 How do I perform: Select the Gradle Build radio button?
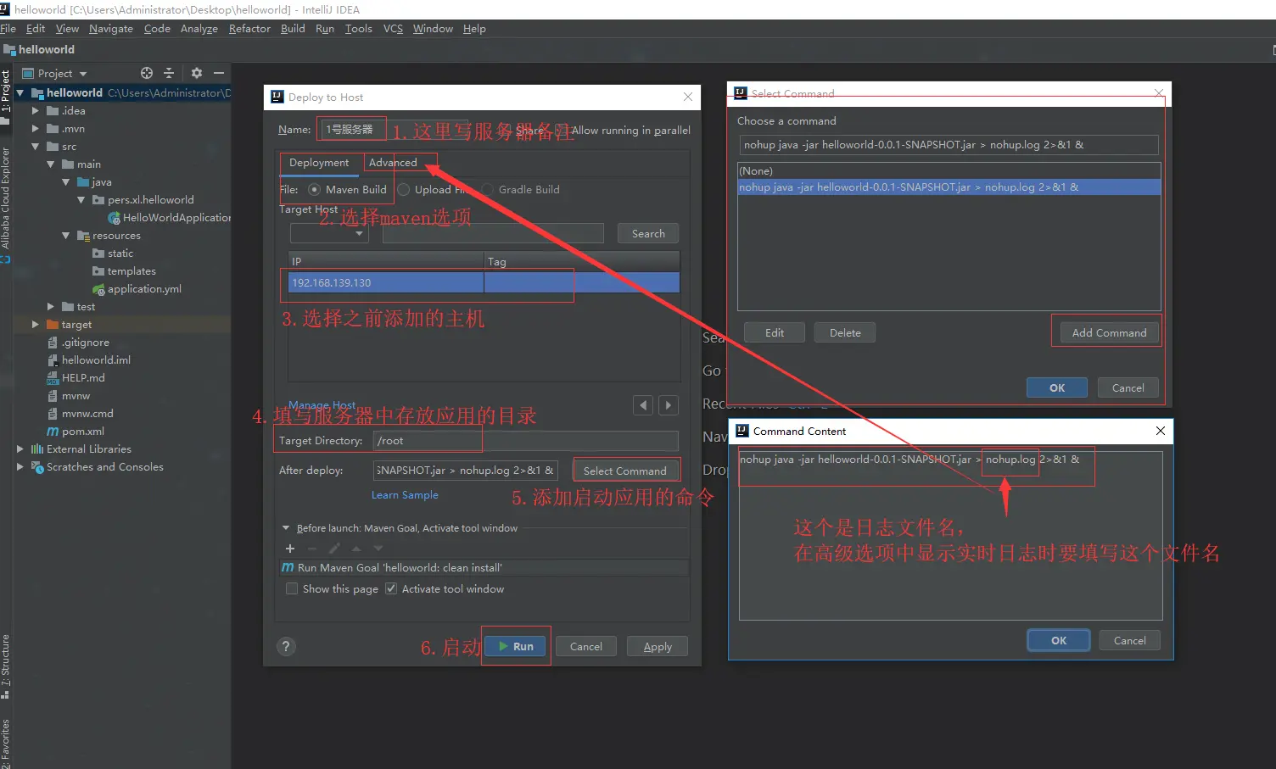pyautogui.click(x=488, y=190)
